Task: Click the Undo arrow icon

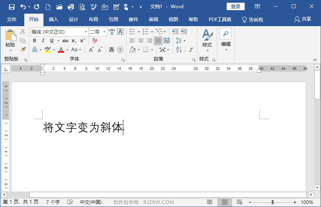Action: [23, 7]
